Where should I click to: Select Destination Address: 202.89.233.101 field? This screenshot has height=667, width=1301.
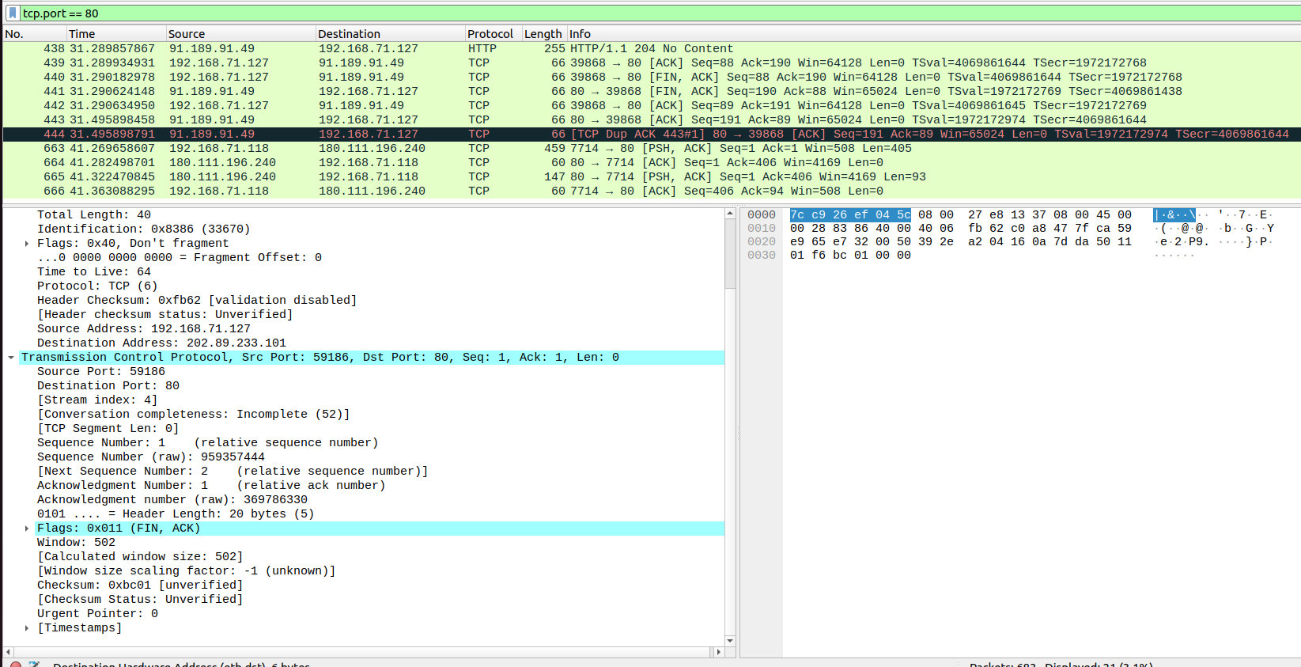tap(161, 343)
